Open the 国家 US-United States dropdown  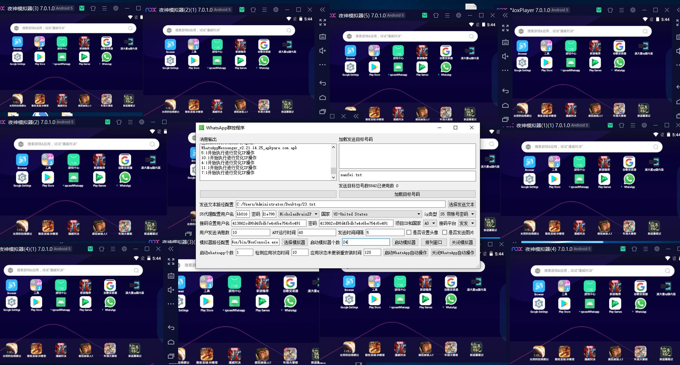[x=377, y=214]
